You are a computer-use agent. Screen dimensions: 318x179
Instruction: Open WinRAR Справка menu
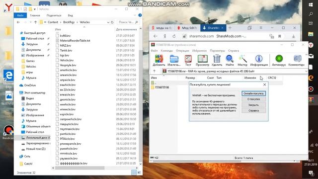(234, 51)
